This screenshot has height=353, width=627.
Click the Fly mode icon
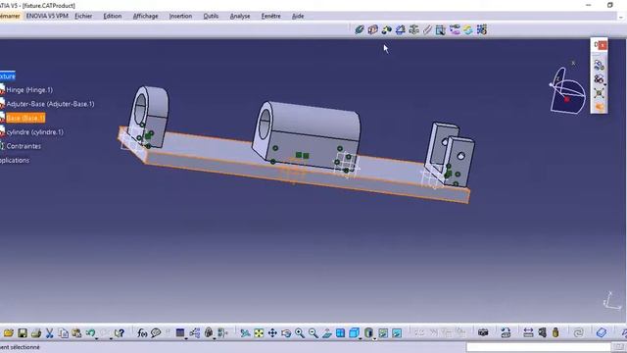[245, 333]
